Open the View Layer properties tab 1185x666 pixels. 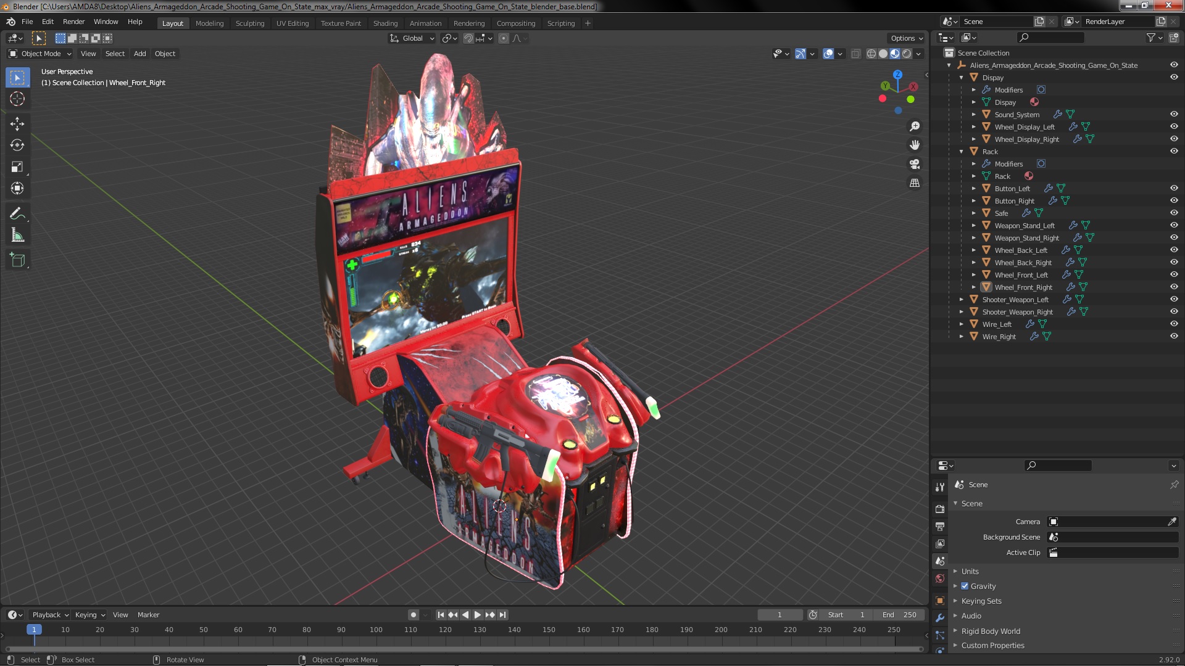[x=940, y=543]
